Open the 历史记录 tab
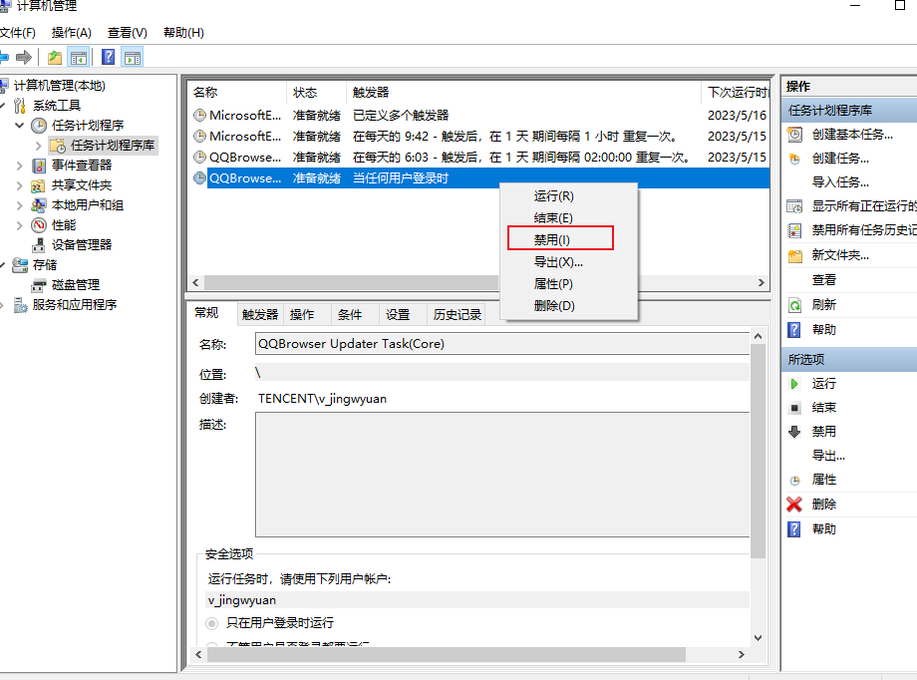The height and width of the screenshot is (680, 917). pyautogui.click(x=458, y=314)
